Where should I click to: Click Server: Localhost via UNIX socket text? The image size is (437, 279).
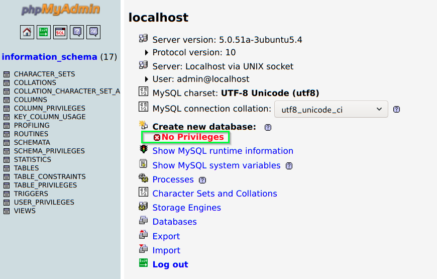223,66
